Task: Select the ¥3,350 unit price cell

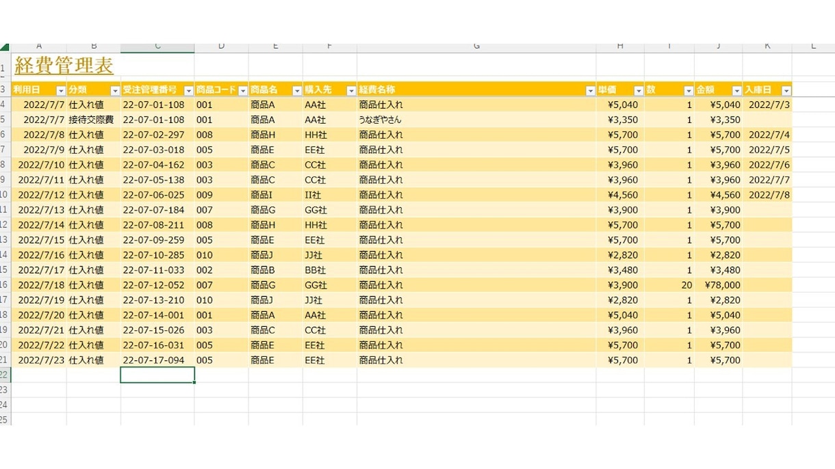Action: (620, 120)
